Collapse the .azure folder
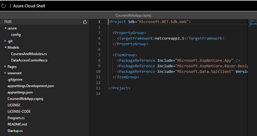 pyautogui.click(x=5, y=28)
